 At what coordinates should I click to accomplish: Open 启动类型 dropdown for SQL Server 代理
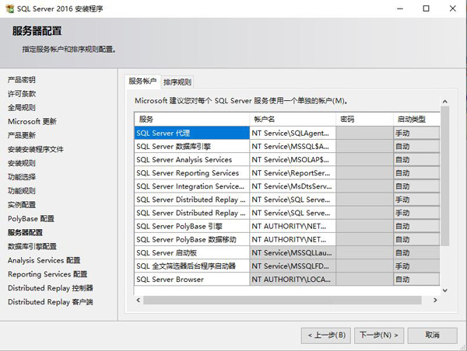[416, 133]
